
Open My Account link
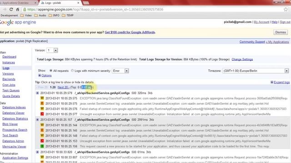click(261, 22)
